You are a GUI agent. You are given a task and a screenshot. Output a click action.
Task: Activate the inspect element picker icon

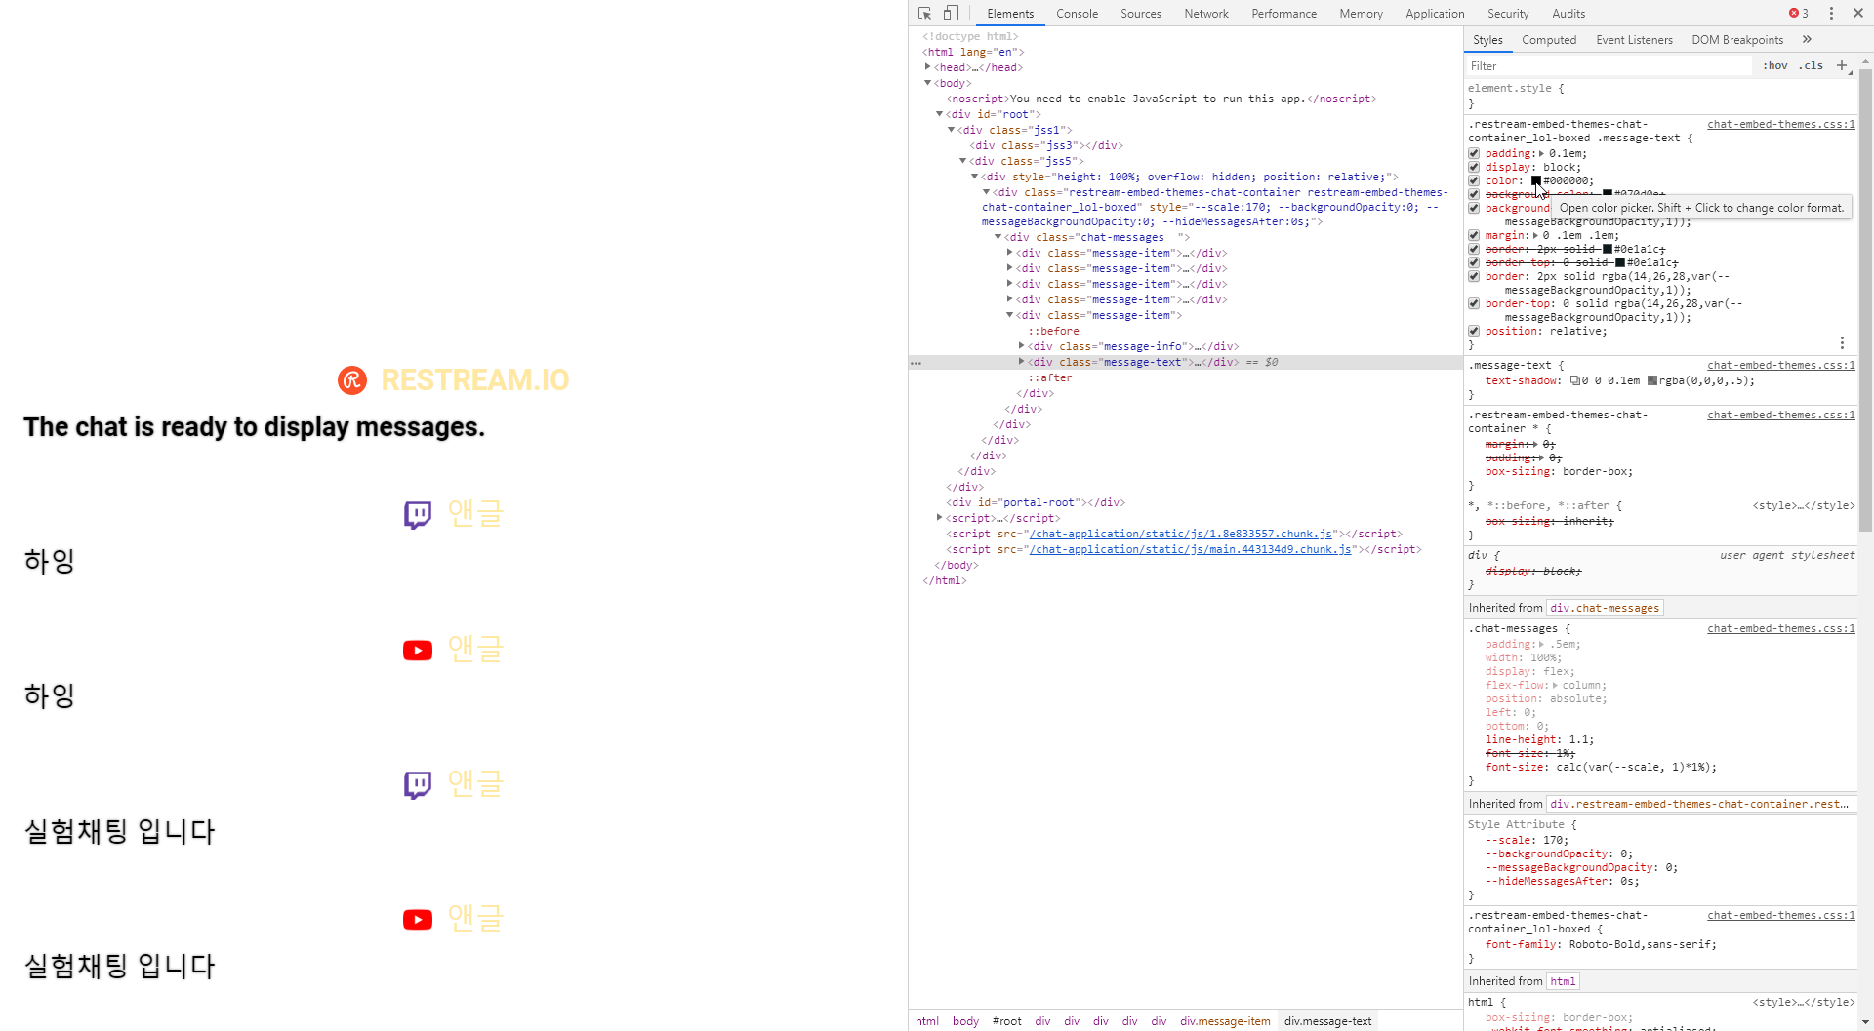[924, 13]
